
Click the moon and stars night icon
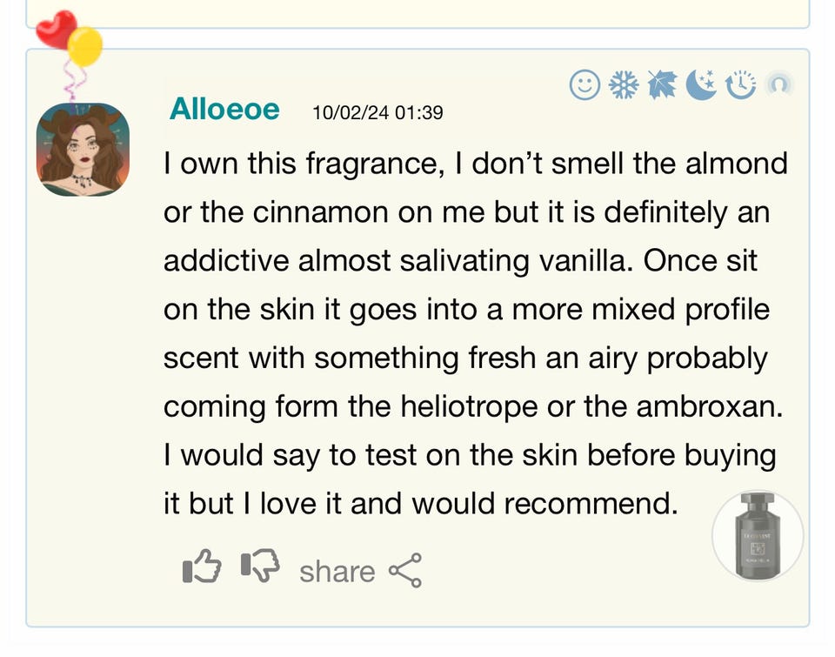(x=701, y=85)
